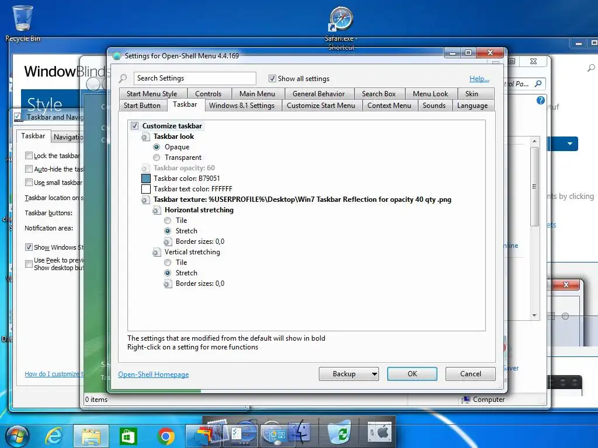Click the 0 items status bar text
The image size is (598, 448).
(96, 399)
